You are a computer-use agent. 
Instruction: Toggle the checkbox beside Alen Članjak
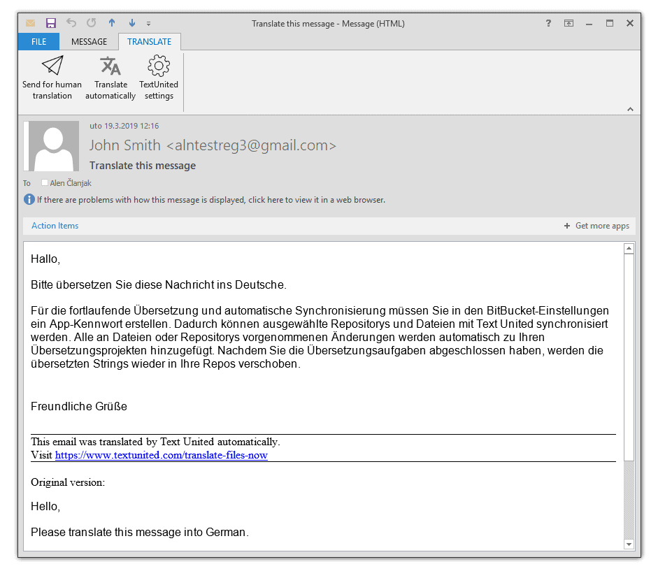tap(45, 182)
